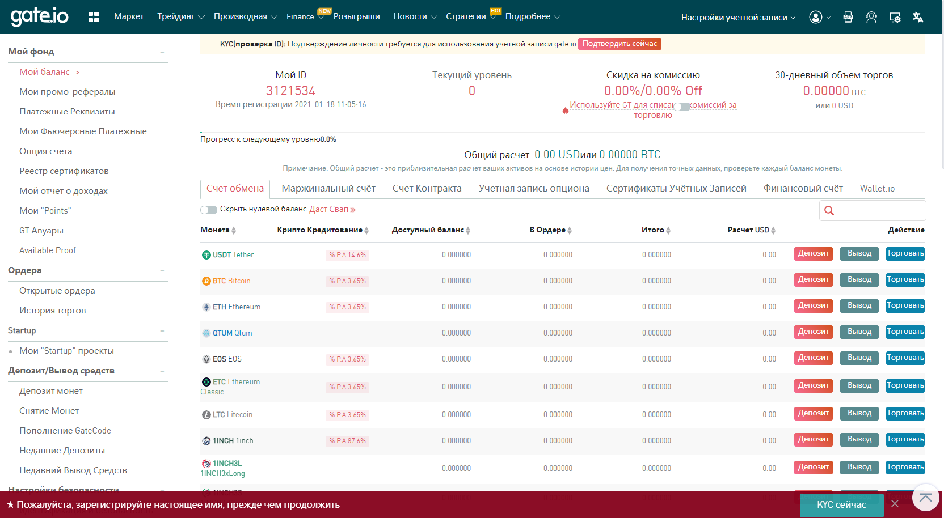Screen dimensions: 944x518
Task: Click the LTC Litecoin coin icon
Action: (x=206, y=415)
